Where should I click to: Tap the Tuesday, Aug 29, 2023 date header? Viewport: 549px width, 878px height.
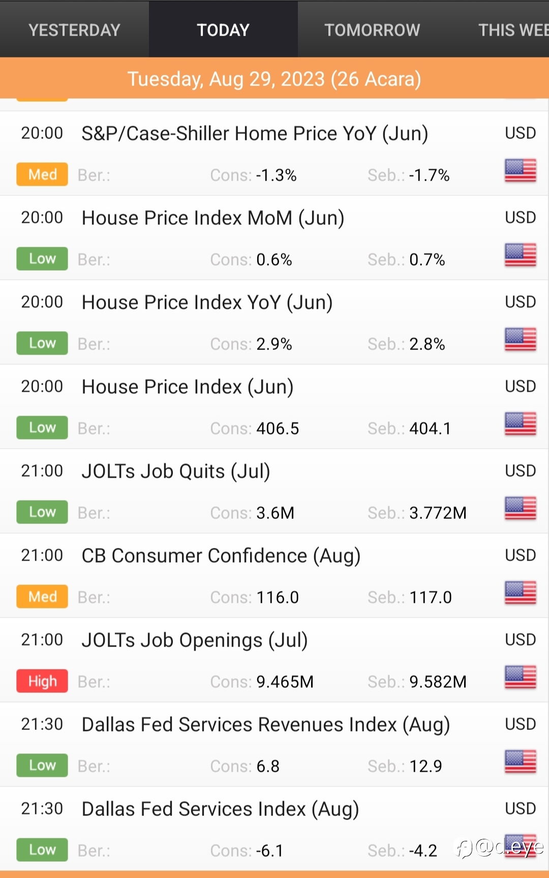pos(274,79)
